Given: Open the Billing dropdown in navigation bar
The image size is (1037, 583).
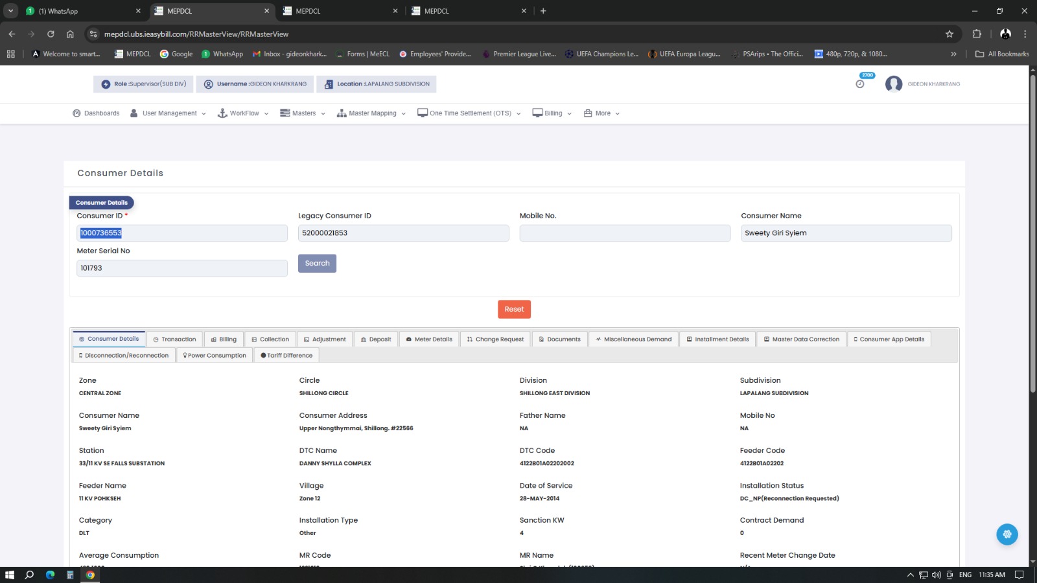Looking at the screenshot, I should (552, 113).
